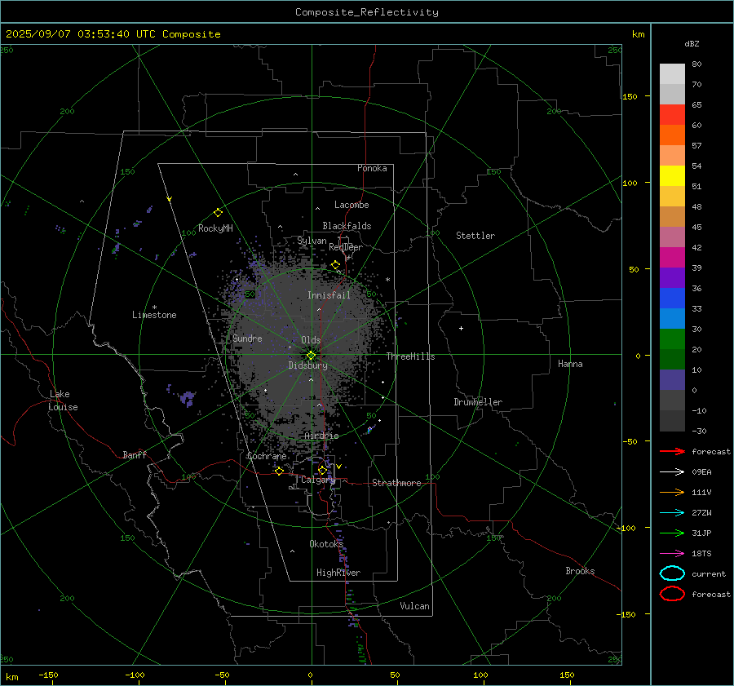
Task: Select the blue 36 dBZ color swatch
Action: 672,298
